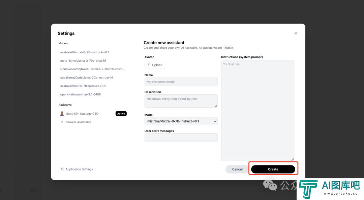Click the Instructions system prompt box

pyautogui.click(x=257, y=110)
